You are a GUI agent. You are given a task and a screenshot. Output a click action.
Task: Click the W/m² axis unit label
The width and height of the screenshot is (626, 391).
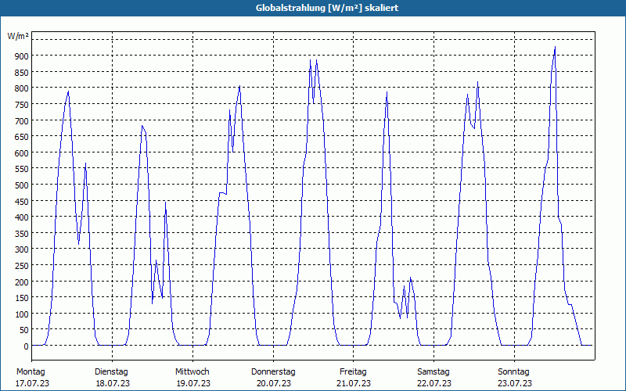click(18, 36)
